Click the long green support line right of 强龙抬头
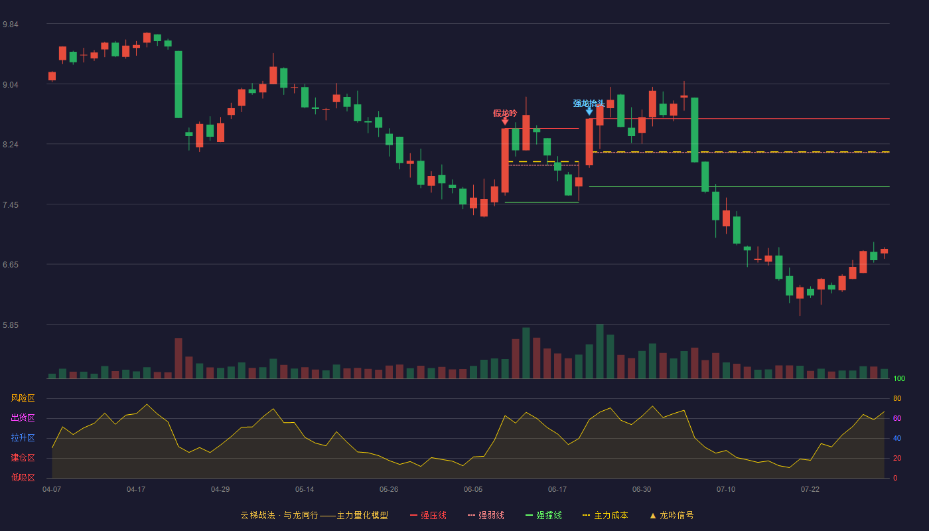Image resolution: width=929 pixels, height=531 pixels. coord(739,187)
